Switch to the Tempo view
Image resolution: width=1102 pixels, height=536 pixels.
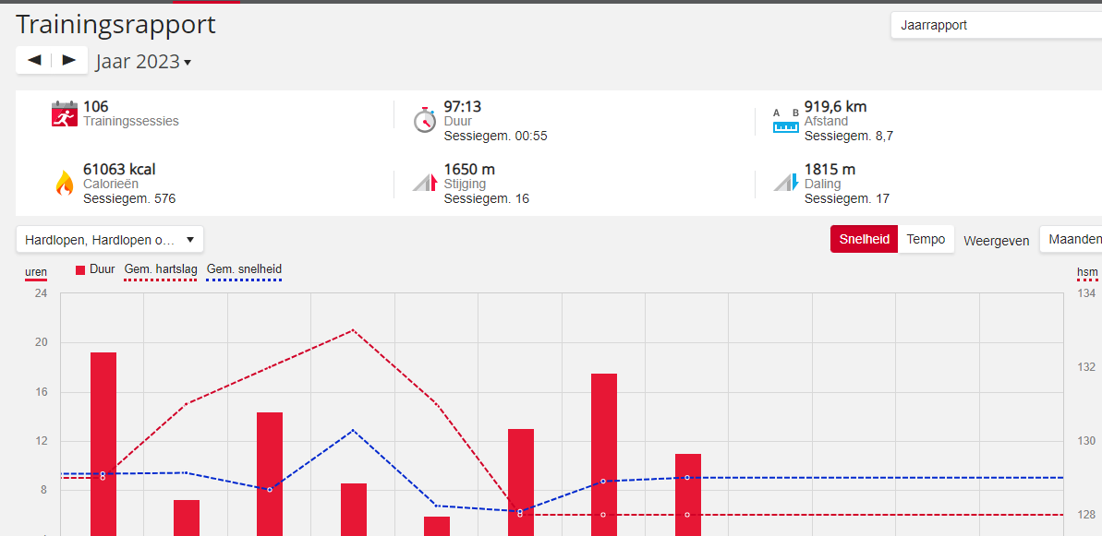coord(926,239)
